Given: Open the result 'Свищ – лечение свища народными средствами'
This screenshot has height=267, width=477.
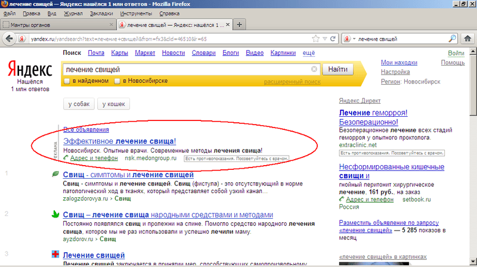Looking at the screenshot, I should (x=168, y=215).
